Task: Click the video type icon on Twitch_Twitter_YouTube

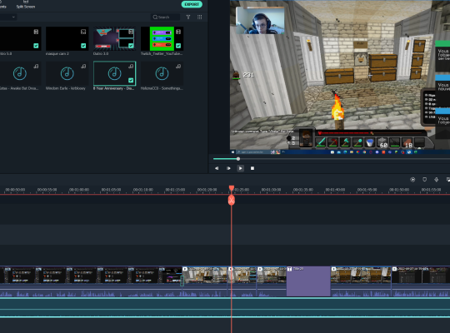Action: point(178,32)
